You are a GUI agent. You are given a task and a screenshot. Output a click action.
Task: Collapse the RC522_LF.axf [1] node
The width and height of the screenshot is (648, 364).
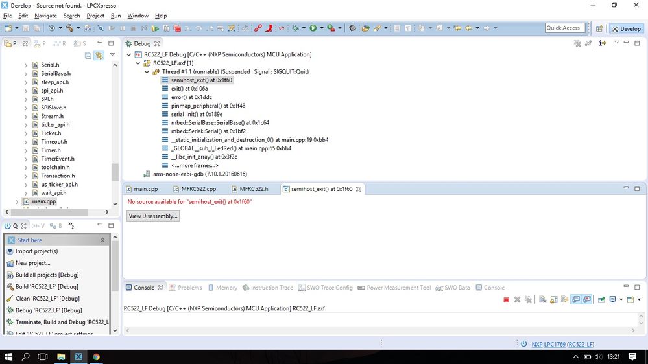(x=138, y=63)
